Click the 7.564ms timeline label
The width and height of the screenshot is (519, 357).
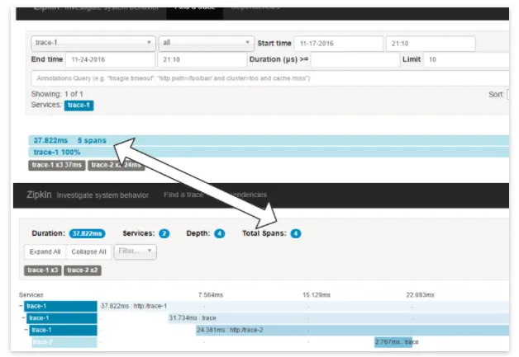[x=211, y=295]
